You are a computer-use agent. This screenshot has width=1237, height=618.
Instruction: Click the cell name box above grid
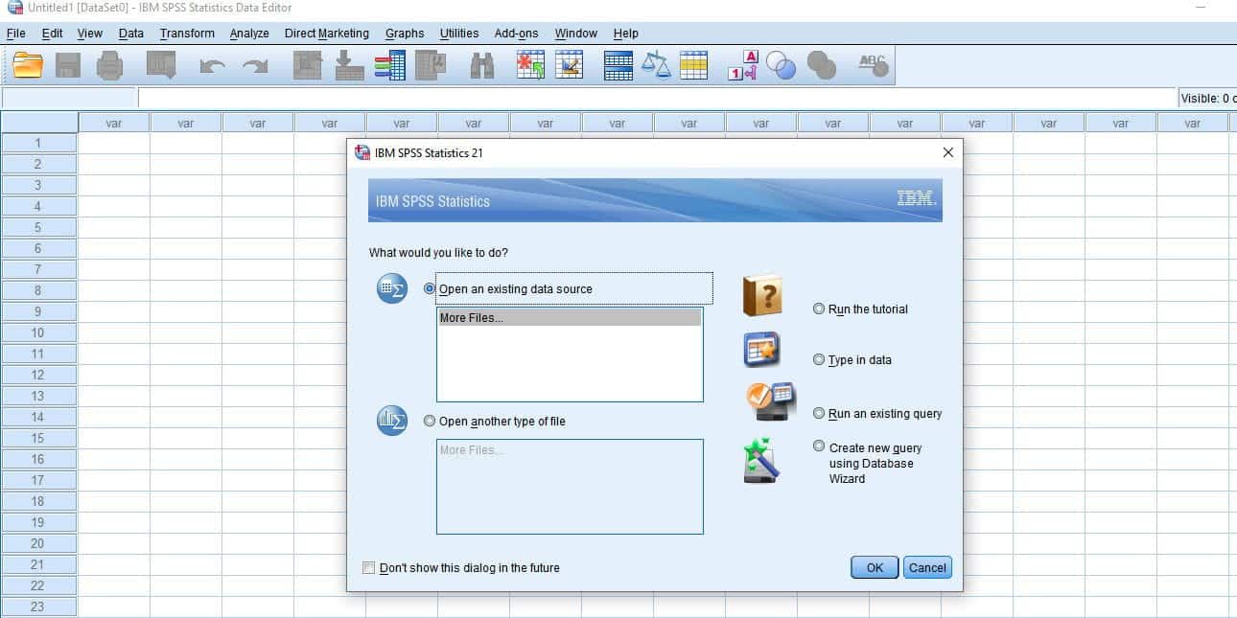[x=69, y=98]
